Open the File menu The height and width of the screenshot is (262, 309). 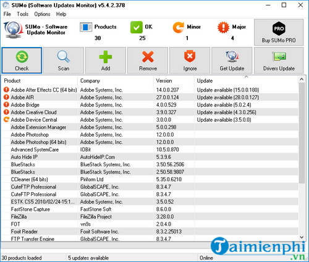pos(7,14)
